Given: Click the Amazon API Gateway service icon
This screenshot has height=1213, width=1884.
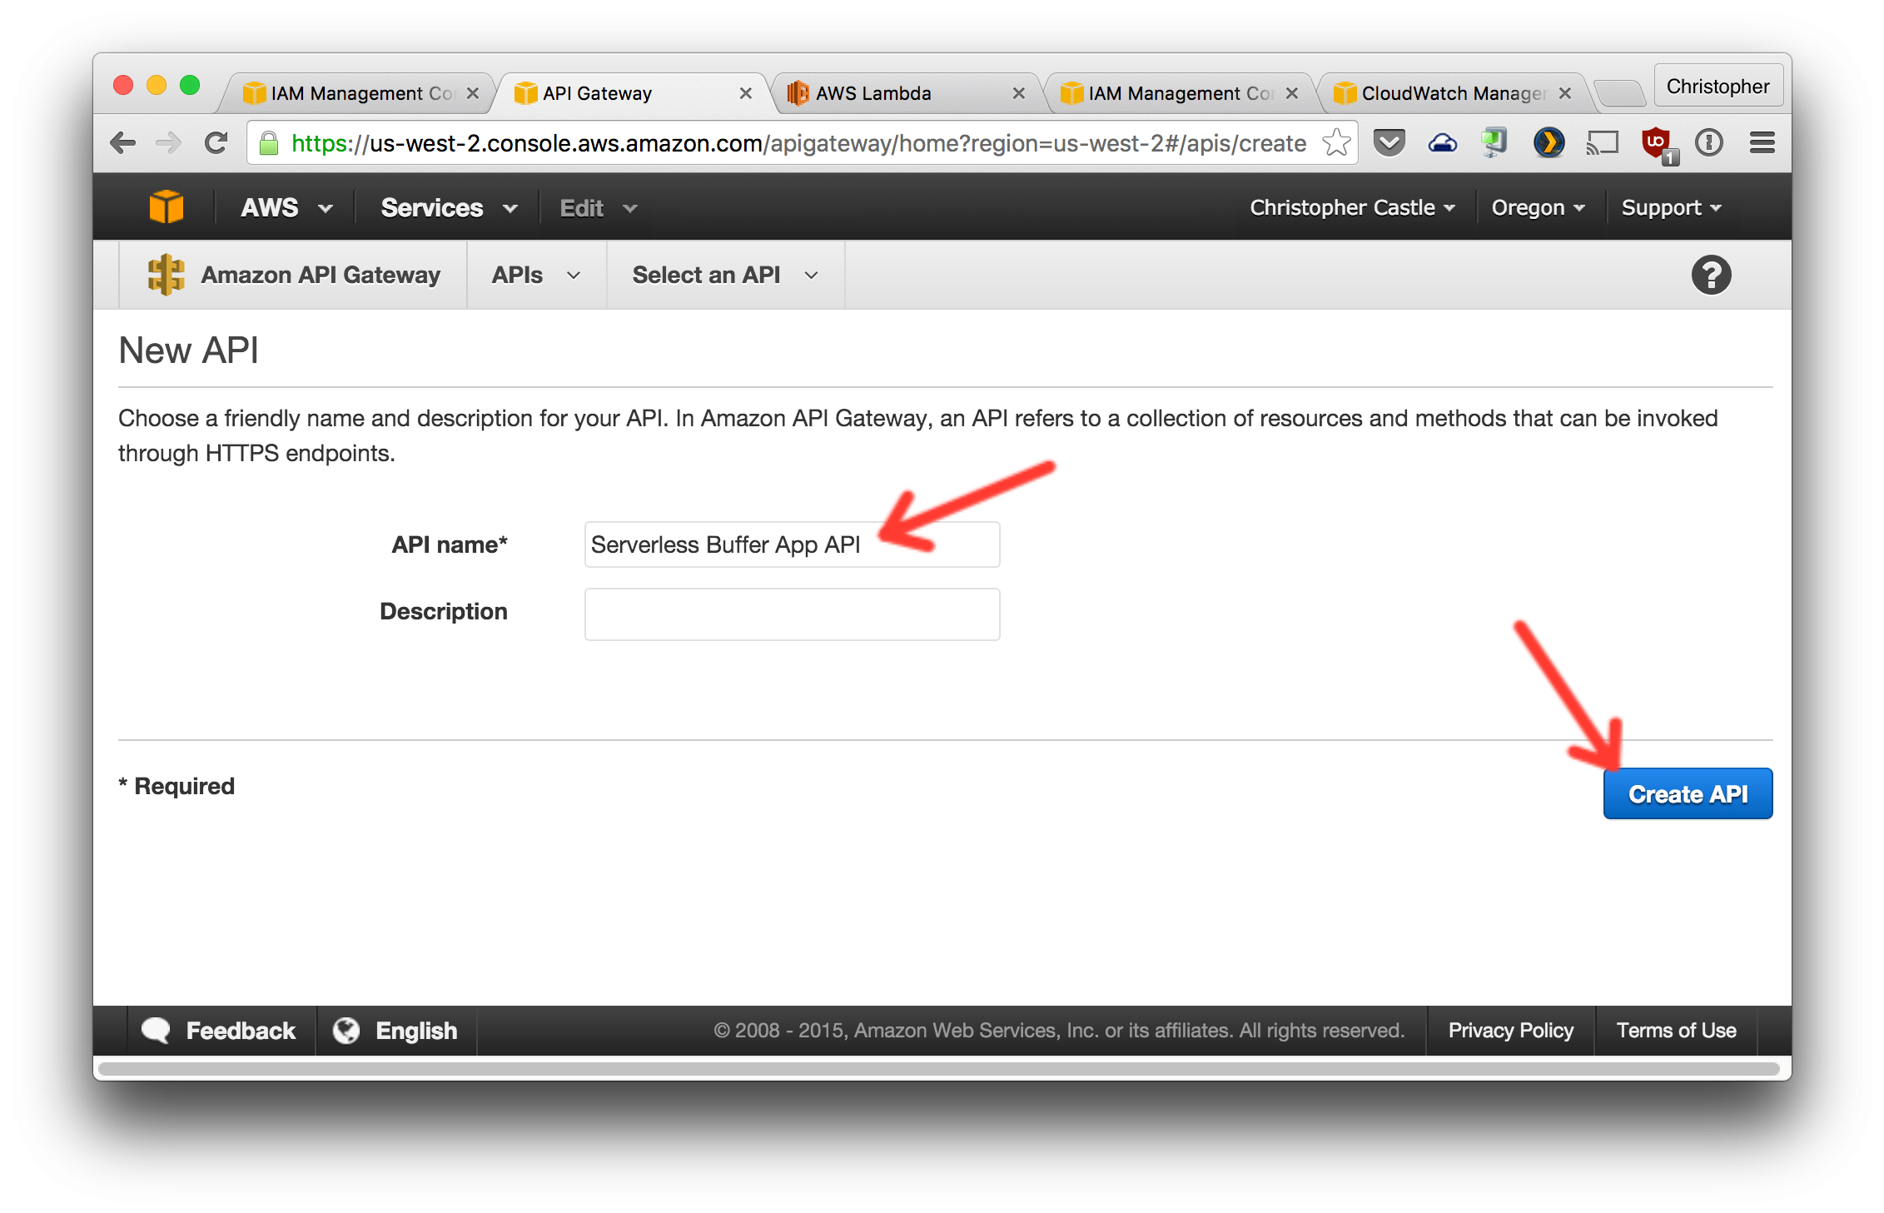Looking at the screenshot, I should pyautogui.click(x=166, y=275).
